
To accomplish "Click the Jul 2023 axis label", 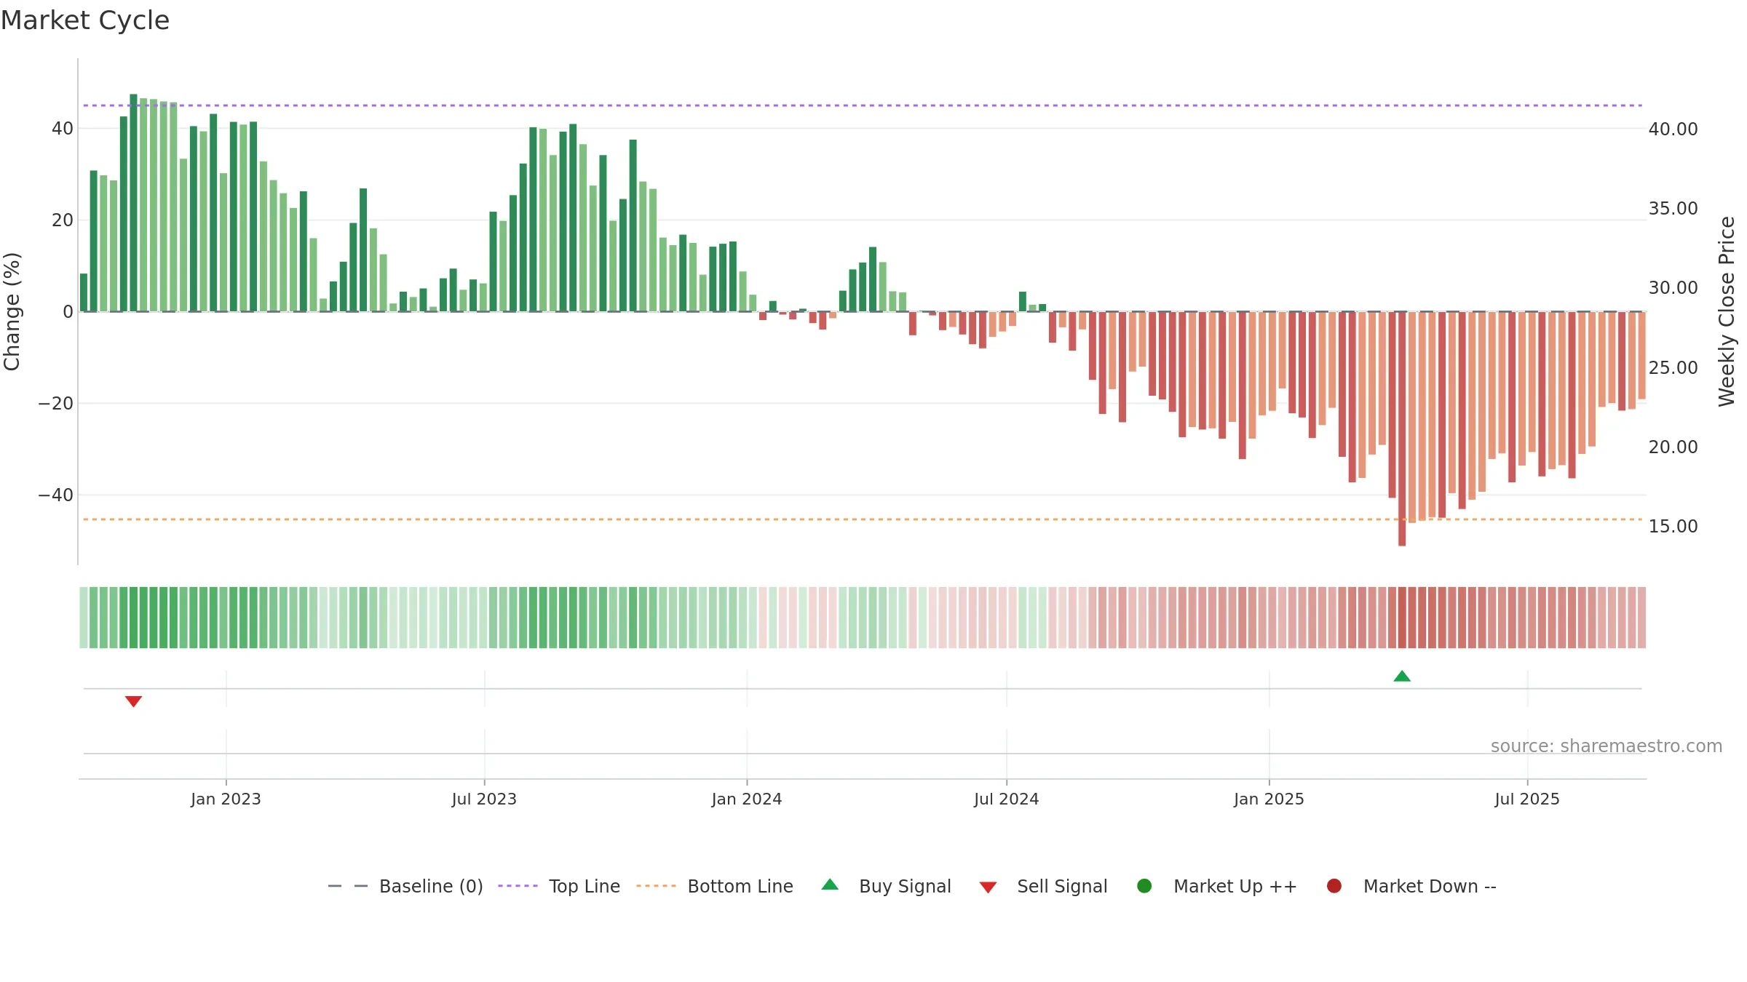I will 484,799.
